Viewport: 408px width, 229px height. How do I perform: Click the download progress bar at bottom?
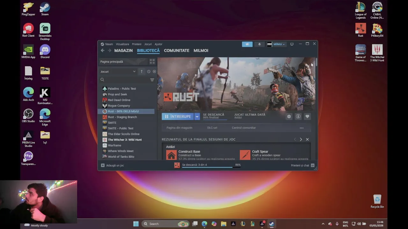click(x=211, y=167)
